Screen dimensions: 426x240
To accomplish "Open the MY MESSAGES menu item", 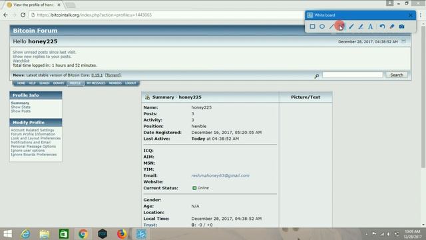I will click(96, 83).
